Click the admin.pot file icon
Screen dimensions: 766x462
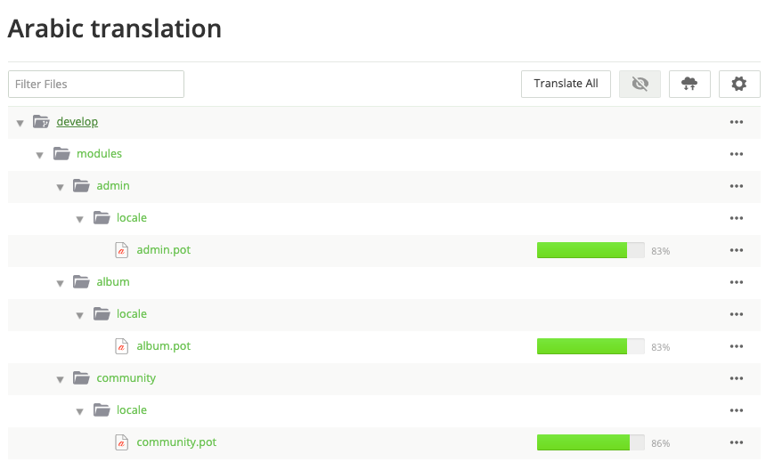point(122,250)
